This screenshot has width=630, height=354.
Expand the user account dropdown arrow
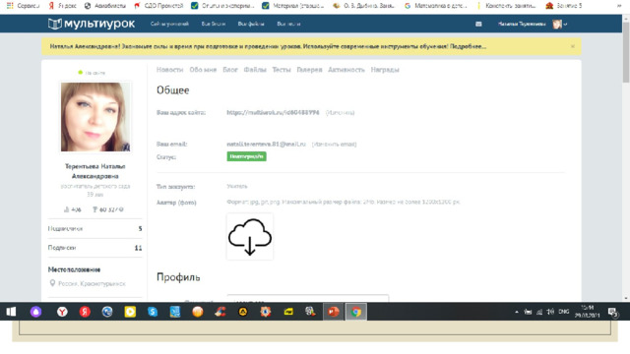(565, 24)
